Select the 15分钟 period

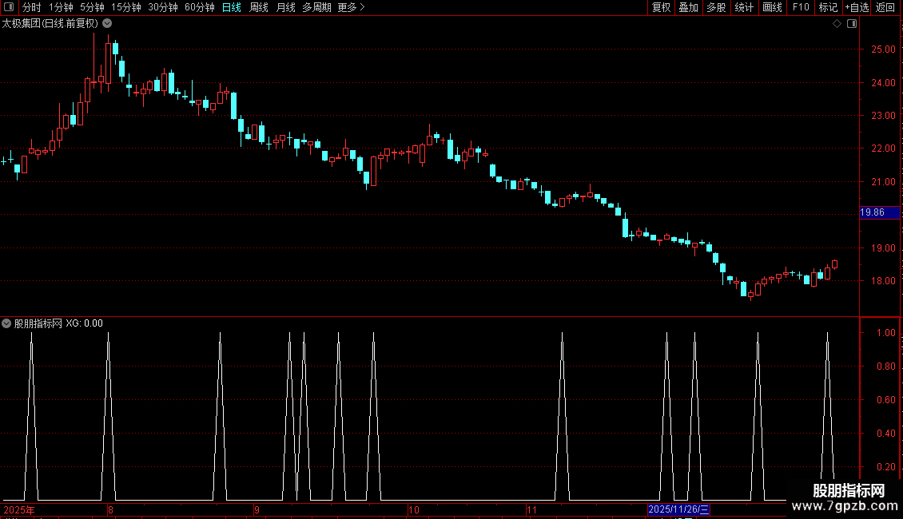(125, 7)
